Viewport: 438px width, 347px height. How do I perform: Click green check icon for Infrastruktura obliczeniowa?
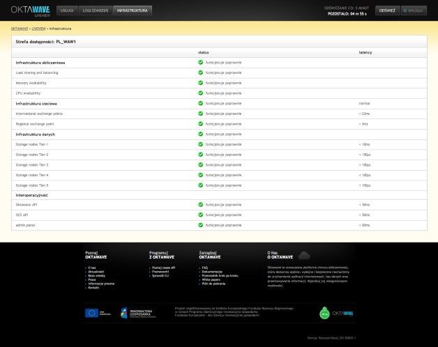click(201, 62)
